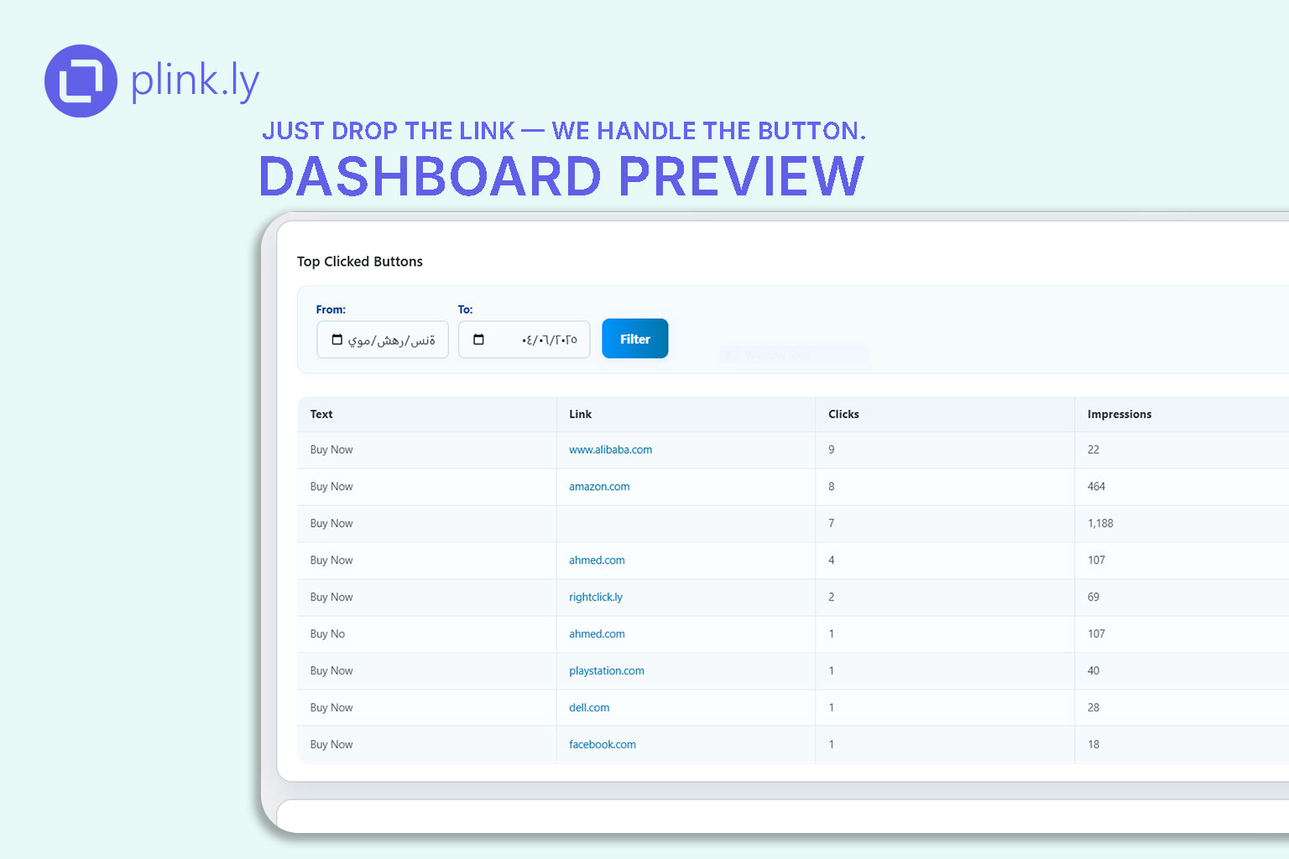The image size is (1289, 859).
Task: Select the 464 impressions cell
Action: click(1182, 487)
